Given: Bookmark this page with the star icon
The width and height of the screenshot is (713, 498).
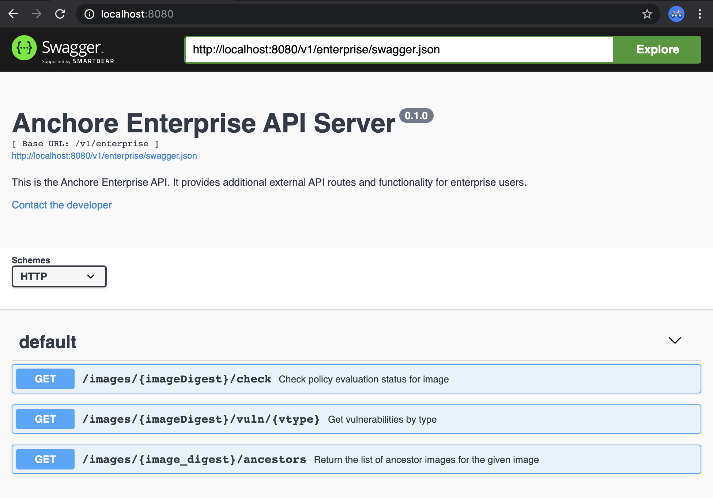Looking at the screenshot, I should pyautogui.click(x=647, y=14).
